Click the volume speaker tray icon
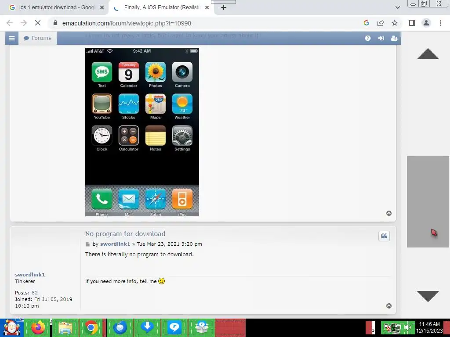Screen dimensions: 450x337 point(408,327)
